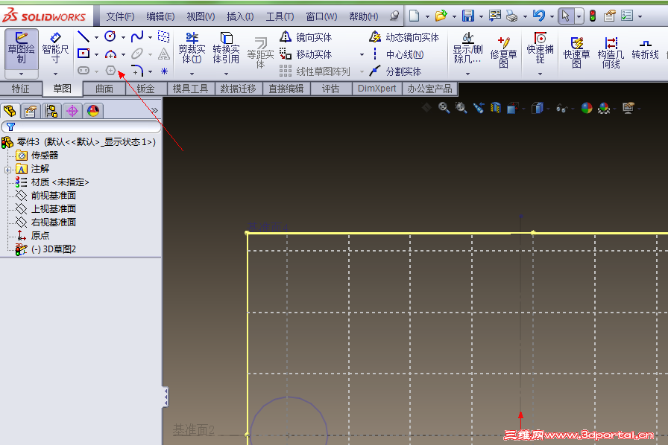Click the 镜向实体 mirror entities button
Viewport: 668px width, 445px height.
pos(306,37)
